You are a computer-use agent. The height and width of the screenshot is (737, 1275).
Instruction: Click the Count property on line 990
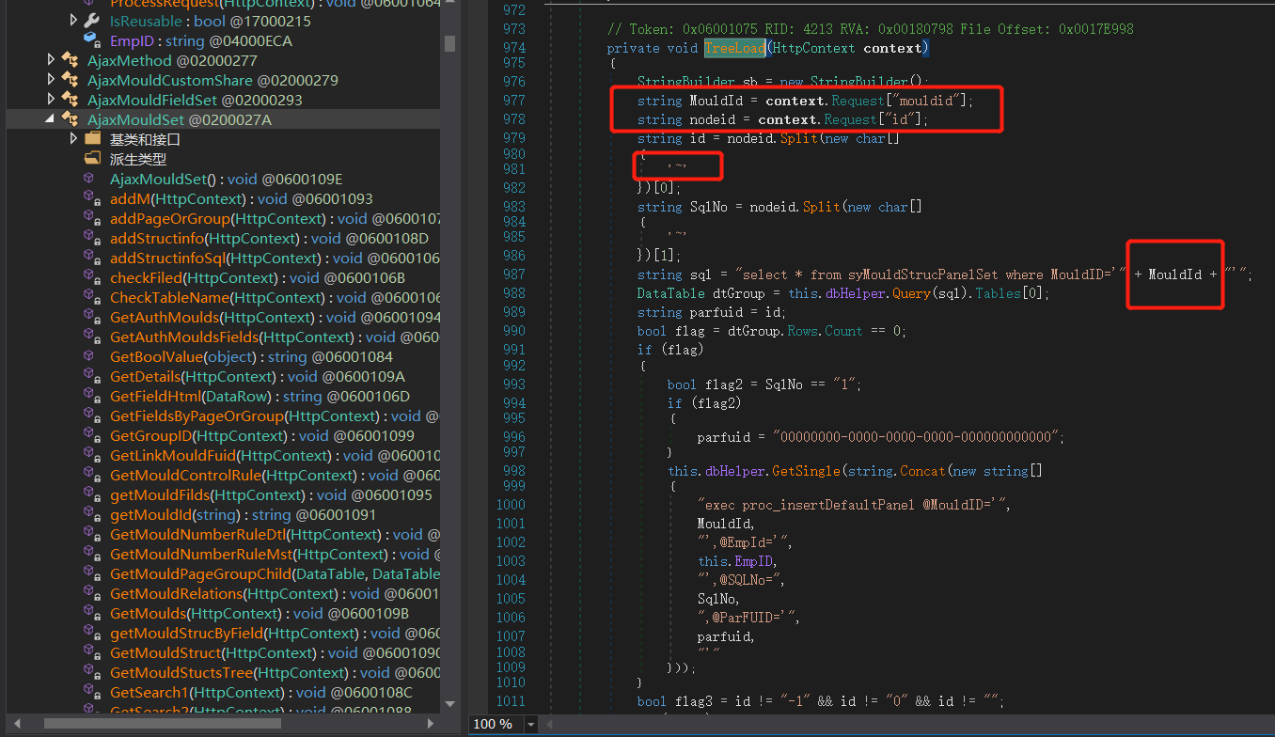[843, 331]
